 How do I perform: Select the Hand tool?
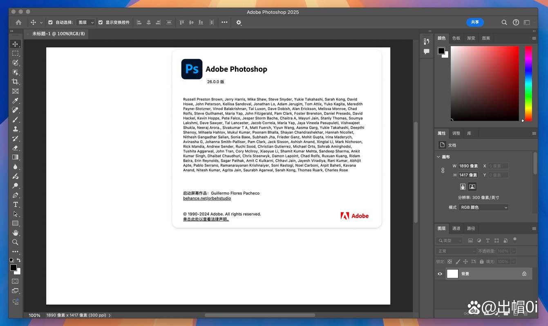[x=15, y=233]
